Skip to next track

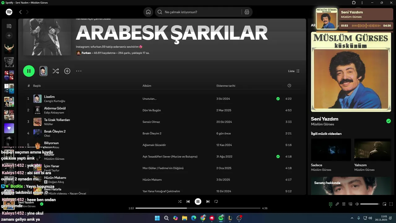(x=208, y=202)
